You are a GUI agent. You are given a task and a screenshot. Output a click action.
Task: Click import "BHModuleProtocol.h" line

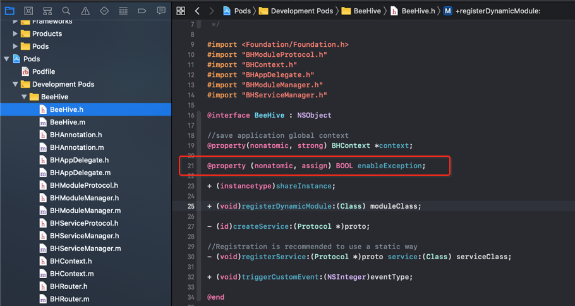[267, 54]
